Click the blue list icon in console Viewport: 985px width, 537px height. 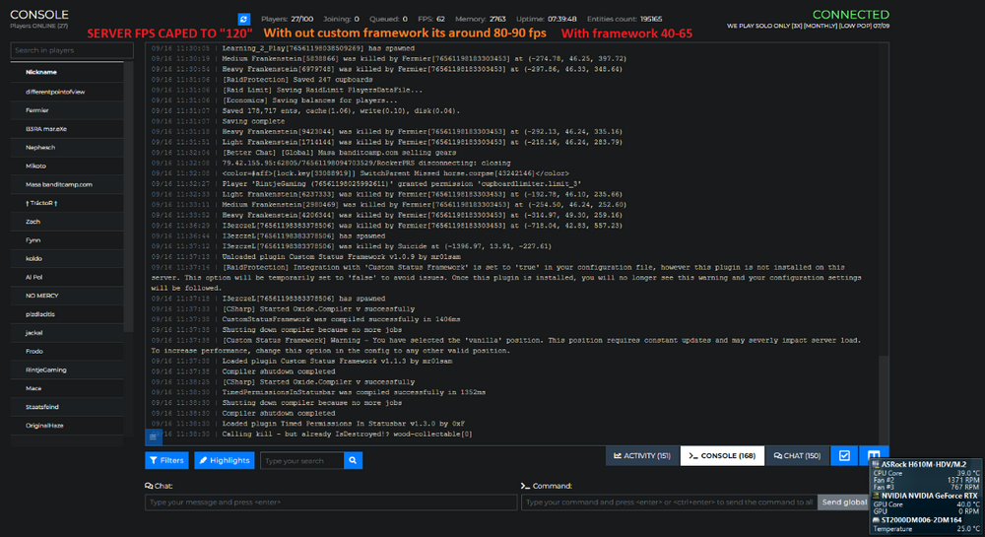154,436
